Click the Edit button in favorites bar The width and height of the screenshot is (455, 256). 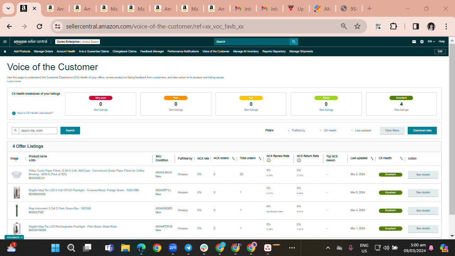click(x=440, y=51)
